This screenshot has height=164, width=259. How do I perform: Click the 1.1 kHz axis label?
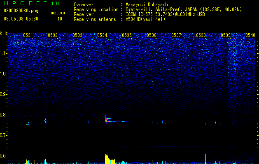4,53
